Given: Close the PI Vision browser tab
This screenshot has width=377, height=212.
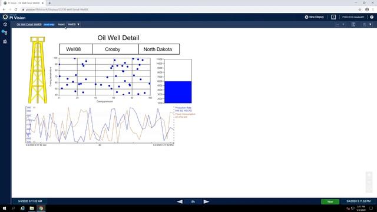Looking at the screenshot, I should pyautogui.click(x=43, y=3).
